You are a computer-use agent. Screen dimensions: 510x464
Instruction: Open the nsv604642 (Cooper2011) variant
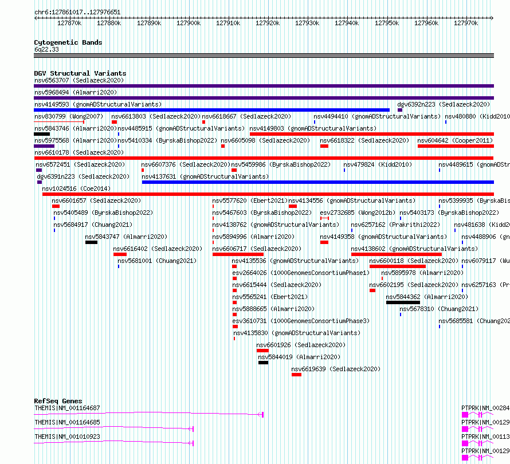coord(455,140)
